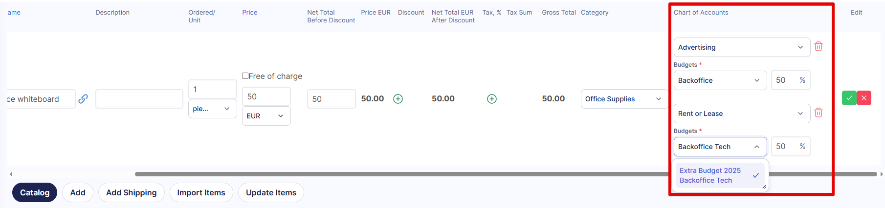Enable the Free of charge checkbox
885x208 pixels.
pyautogui.click(x=245, y=76)
